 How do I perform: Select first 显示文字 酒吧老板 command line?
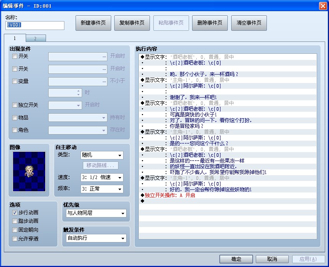pos(227,57)
